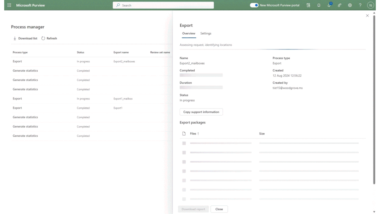Open the notifications bell icon

[x=319, y=5]
